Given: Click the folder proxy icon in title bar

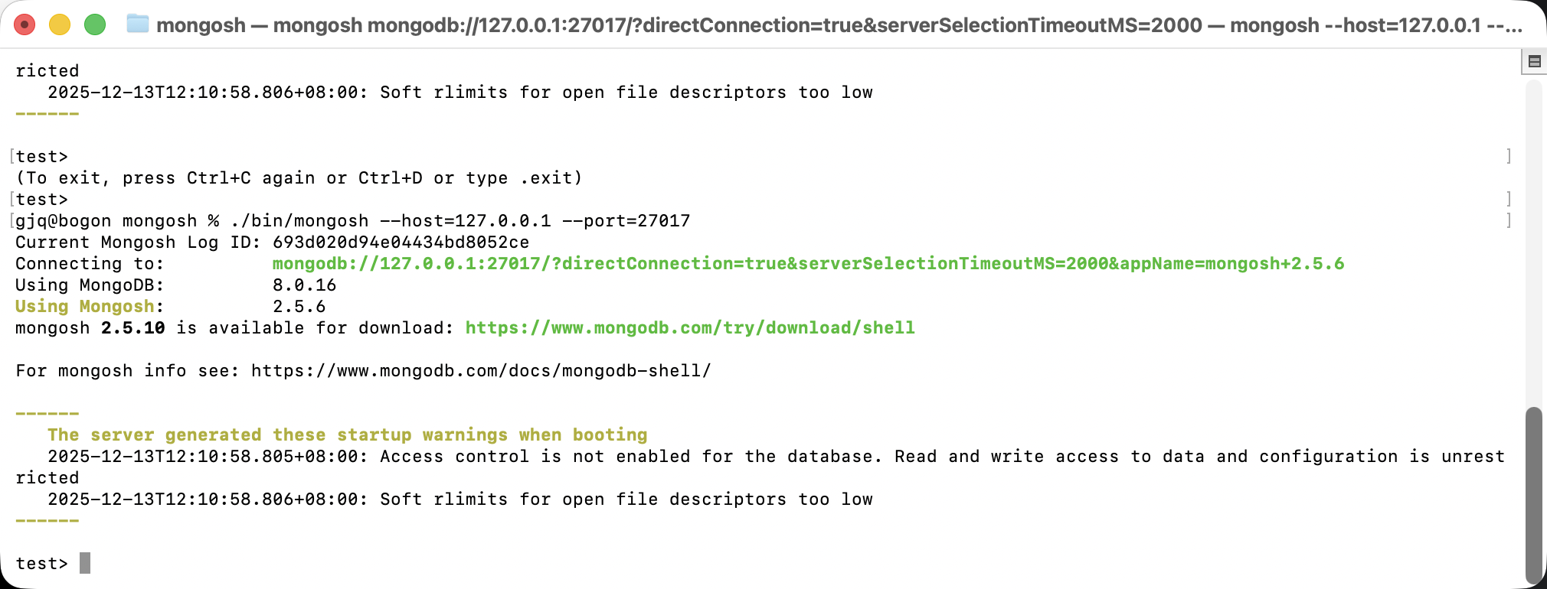Looking at the screenshot, I should (138, 24).
